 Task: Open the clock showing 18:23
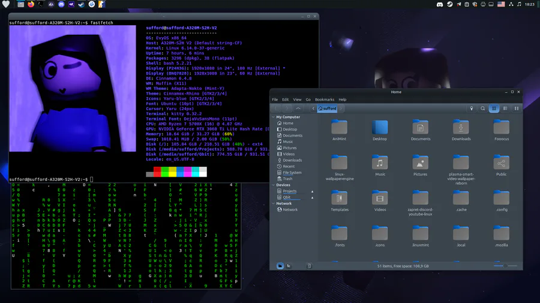[x=530, y=4]
